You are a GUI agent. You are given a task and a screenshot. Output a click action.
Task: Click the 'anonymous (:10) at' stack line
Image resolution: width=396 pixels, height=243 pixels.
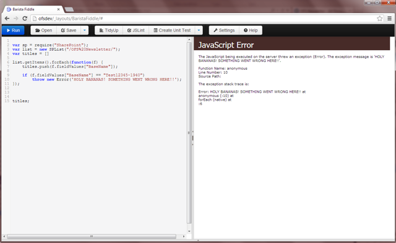click(216, 96)
